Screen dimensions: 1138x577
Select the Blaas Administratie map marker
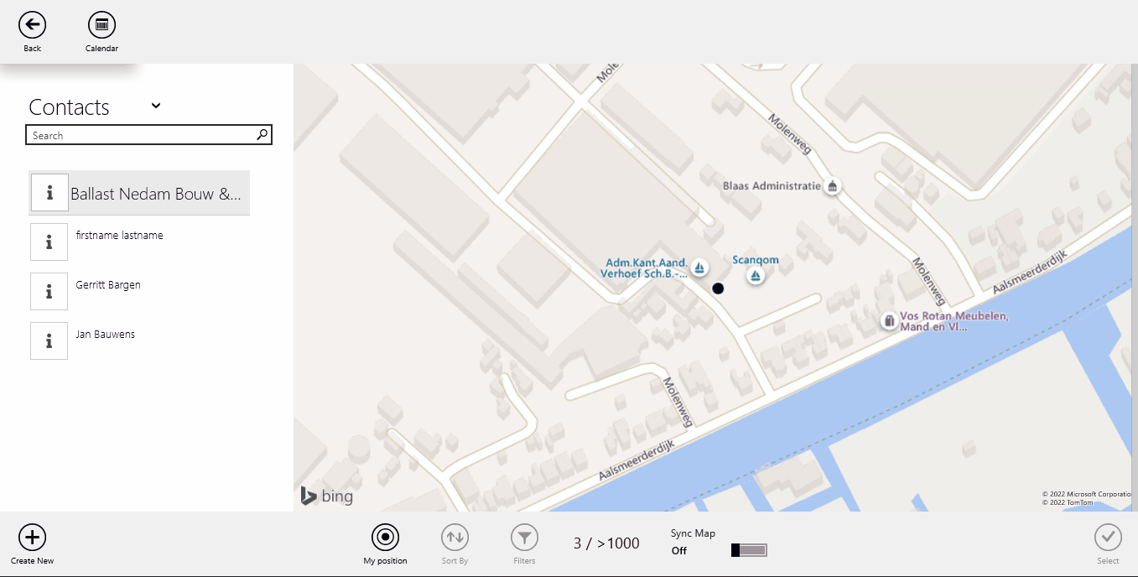tap(832, 186)
